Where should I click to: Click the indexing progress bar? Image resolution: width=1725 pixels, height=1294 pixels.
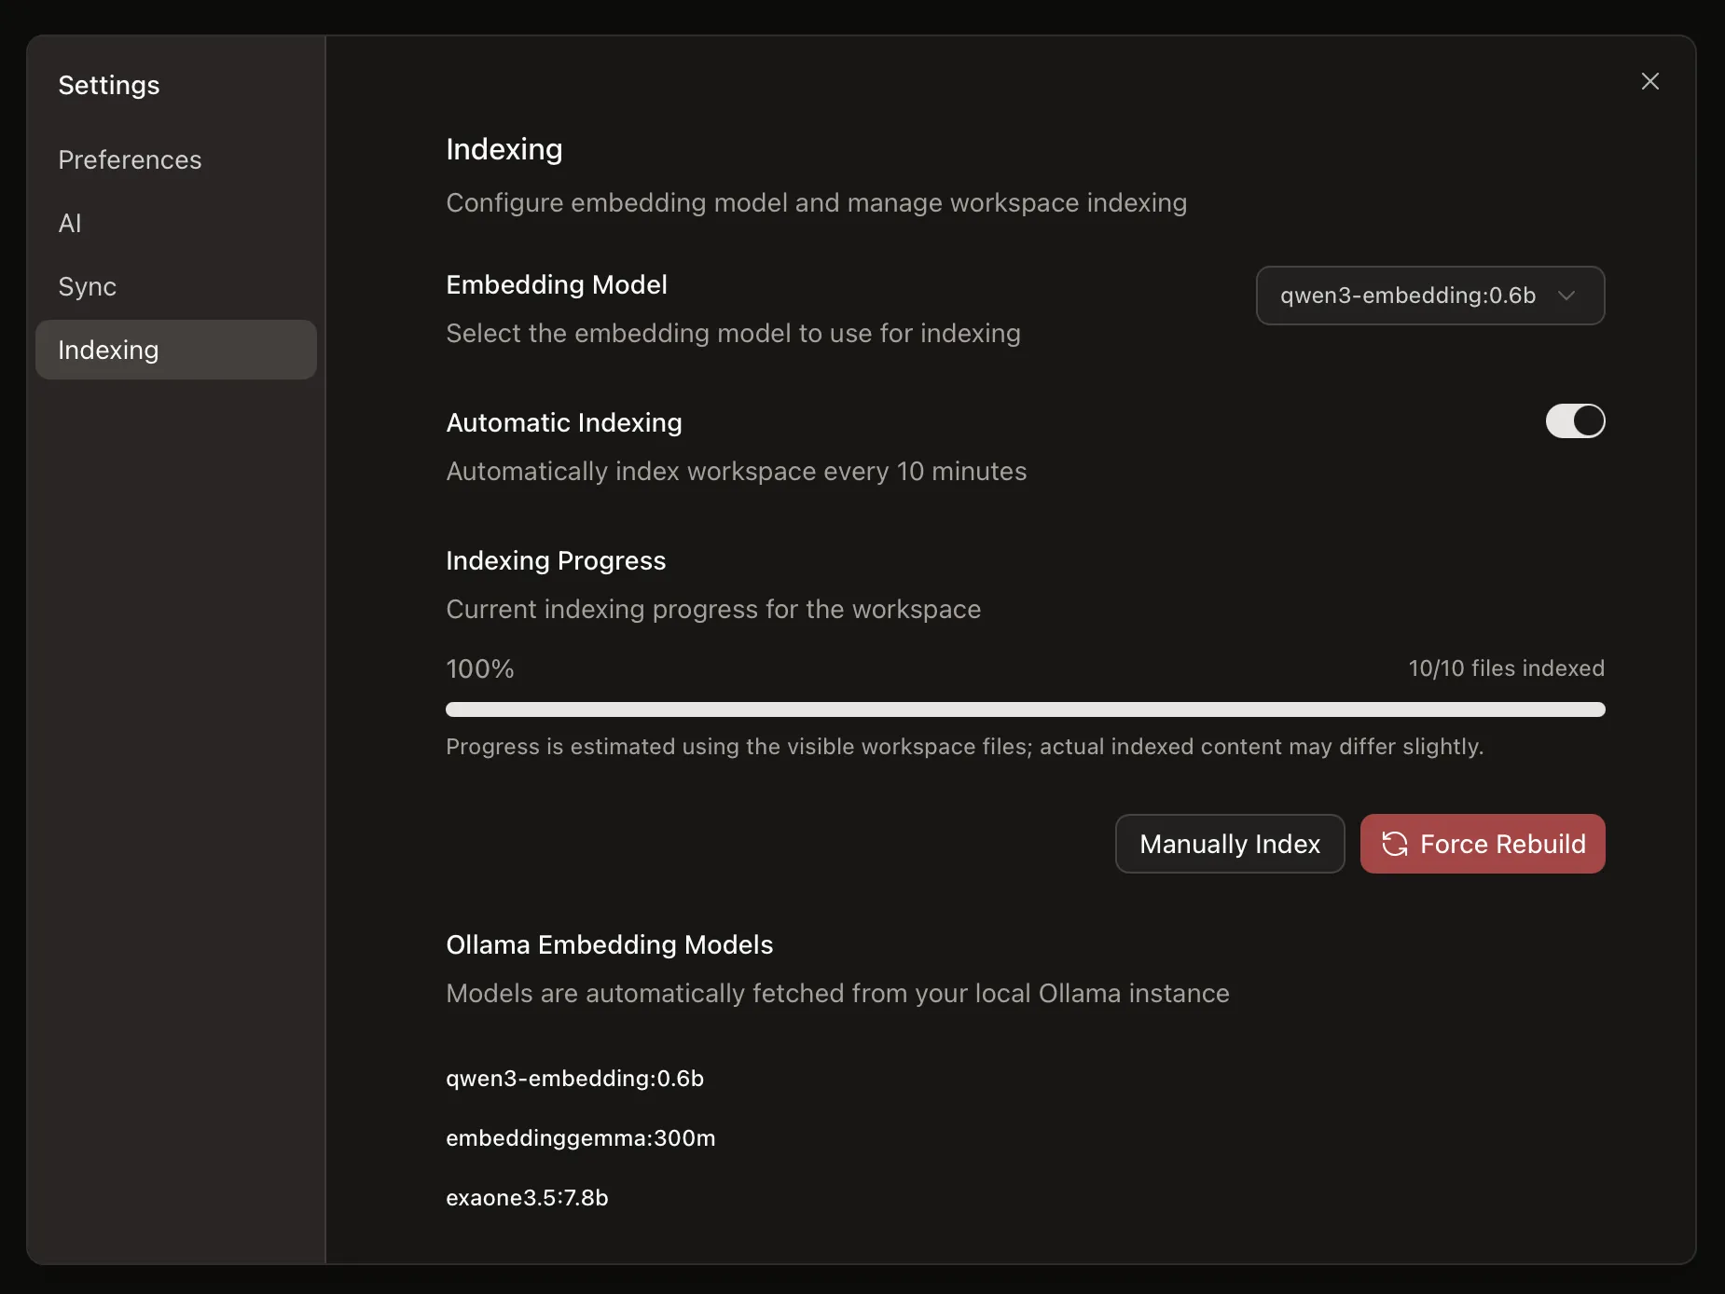tap(1025, 709)
